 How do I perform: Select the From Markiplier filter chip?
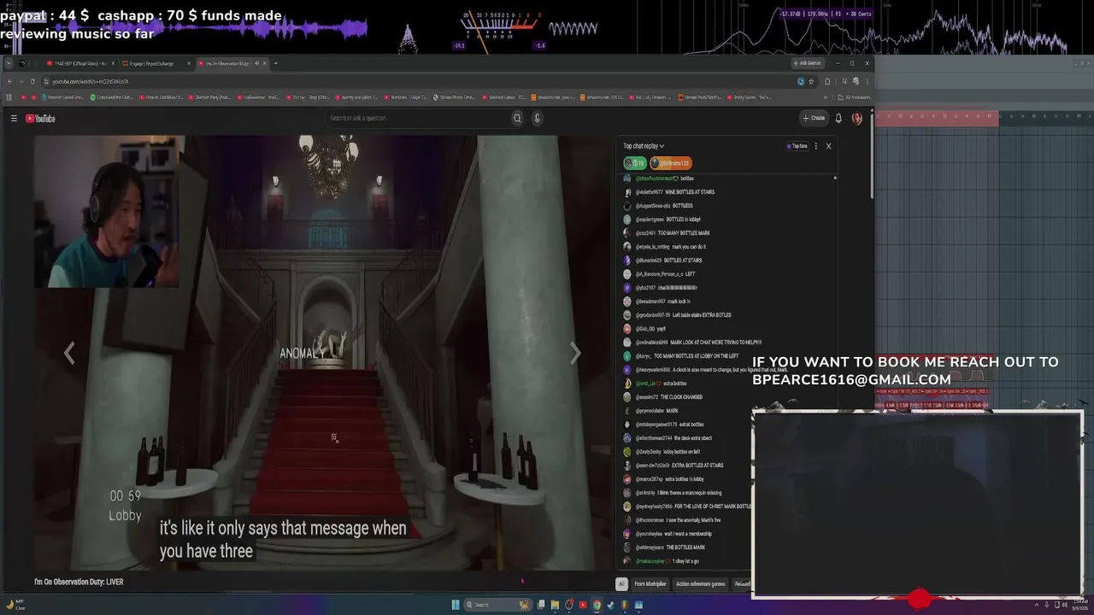pos(650,584)
